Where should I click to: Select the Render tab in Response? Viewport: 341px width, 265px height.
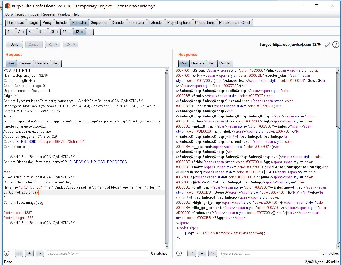pos(225,63)
